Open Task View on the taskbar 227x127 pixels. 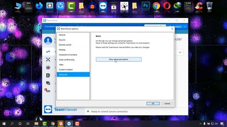click(28, 124)
